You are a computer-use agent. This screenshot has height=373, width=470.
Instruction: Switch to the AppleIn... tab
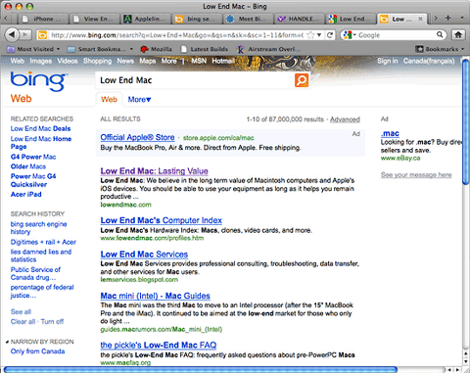pyautogui.click(x=146, y=19)
